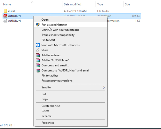Select Troubleshoot compatibility option
The image size is (161, 129).
[x=58, y=35]
